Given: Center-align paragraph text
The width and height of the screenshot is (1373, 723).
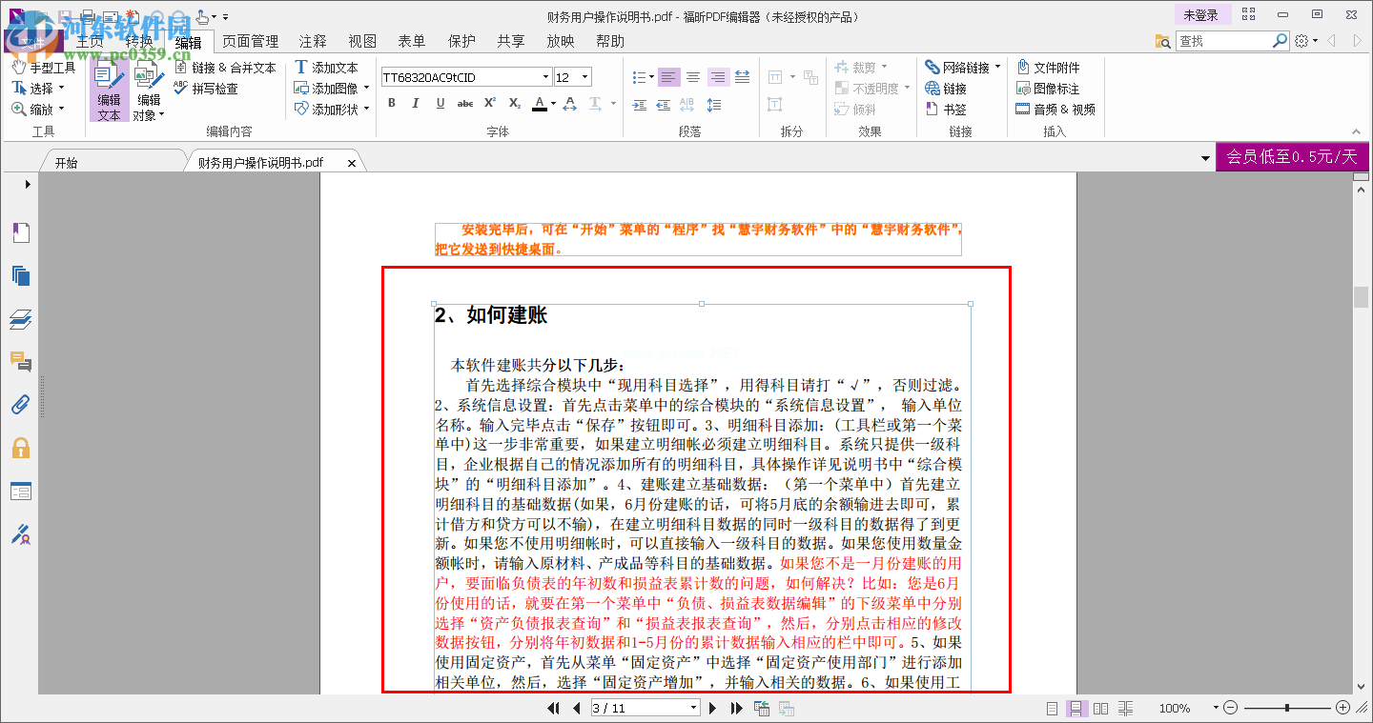Looking at the screenshot, I should [693, 77].
